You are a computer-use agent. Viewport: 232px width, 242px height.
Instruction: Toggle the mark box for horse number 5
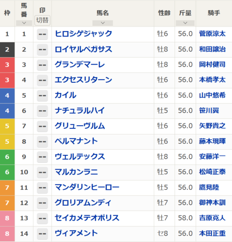click(x=42, y=95)
